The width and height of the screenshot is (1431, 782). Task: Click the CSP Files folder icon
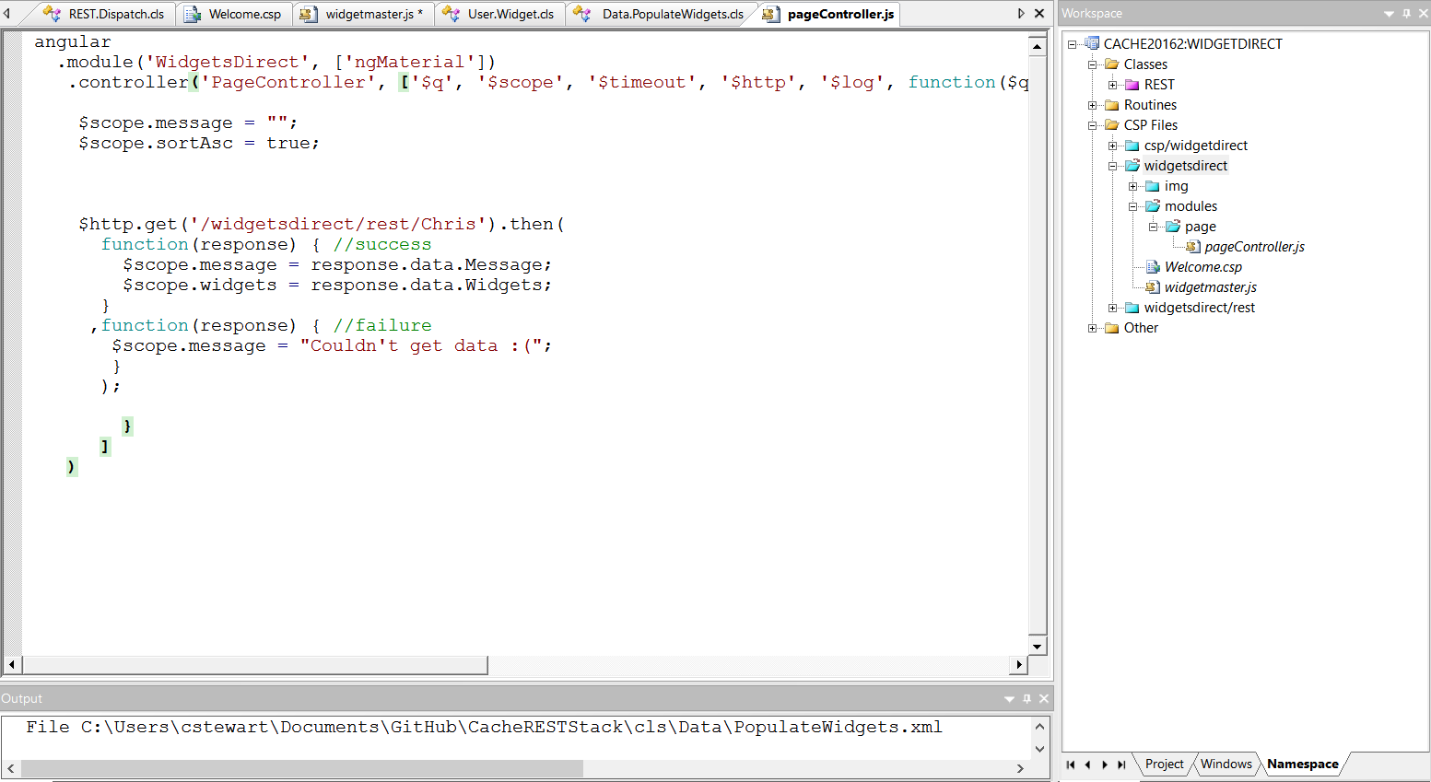click(x=1112, y=125)
